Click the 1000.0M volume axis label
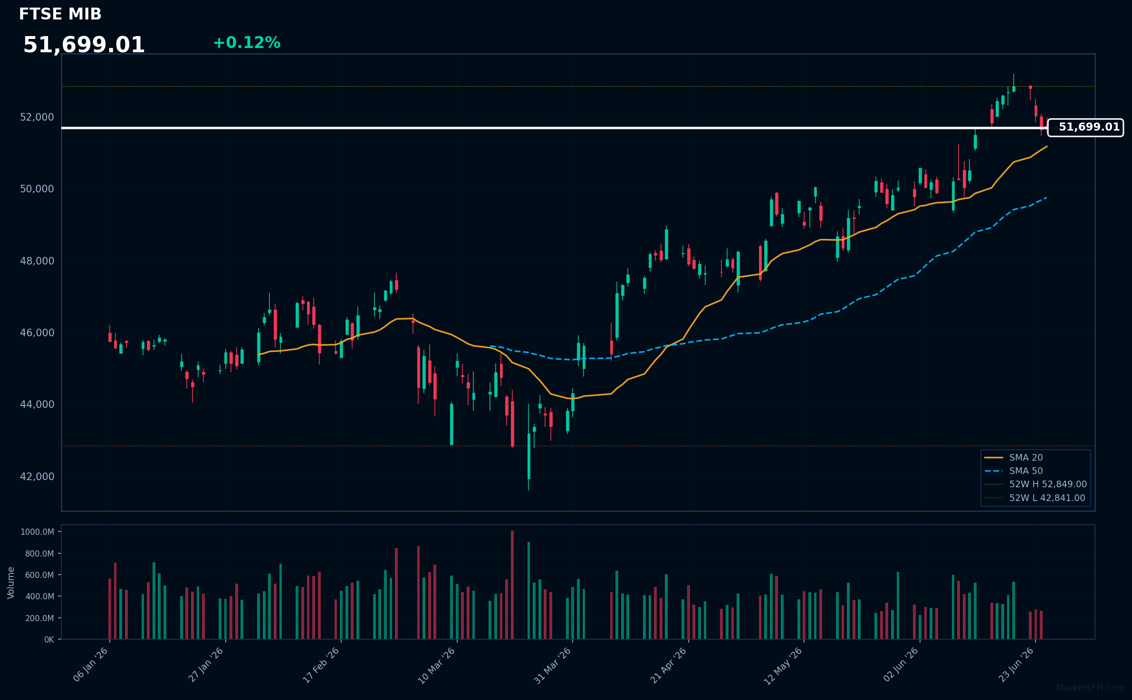 37,532
